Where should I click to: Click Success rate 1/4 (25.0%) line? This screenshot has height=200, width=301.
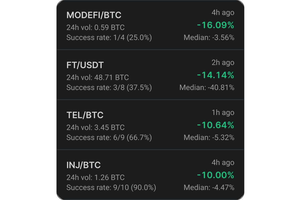click(x=109, y=38)
